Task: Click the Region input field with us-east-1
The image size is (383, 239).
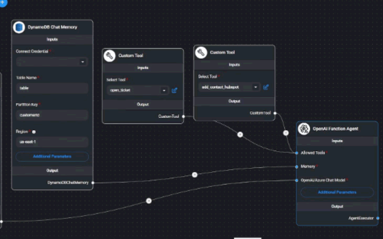Action: coord(52,142)
